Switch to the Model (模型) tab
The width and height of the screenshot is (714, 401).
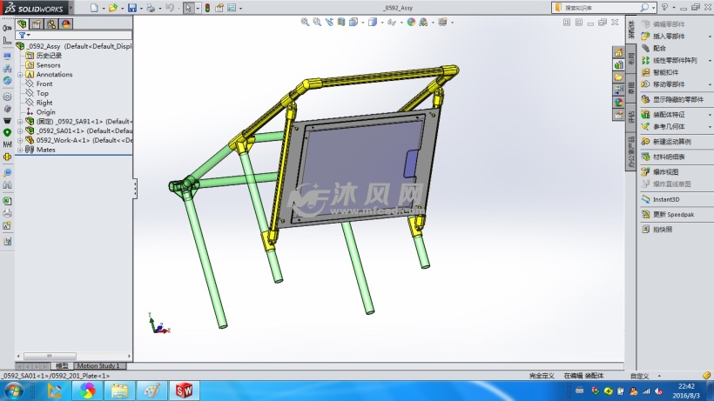(x=62, y=366)
